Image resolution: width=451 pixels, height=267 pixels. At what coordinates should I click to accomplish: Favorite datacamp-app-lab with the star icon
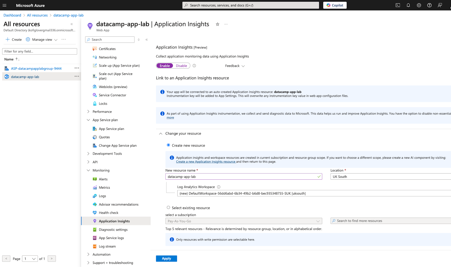point(218,24)
